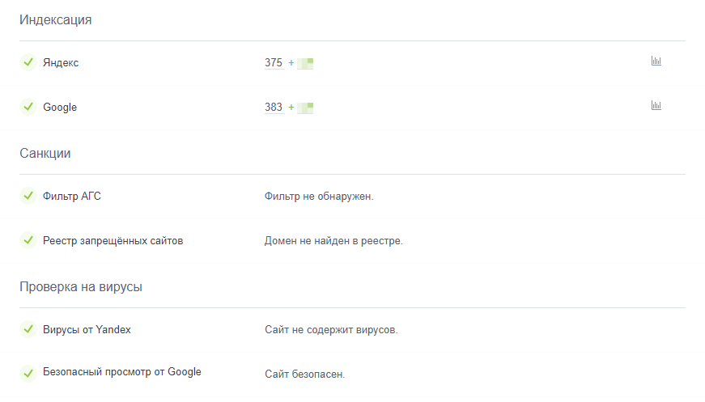Screen dimensions: 705x402
Task: Click the checkmark by Безопасный просмотр от Google
Action: [28, 373]
